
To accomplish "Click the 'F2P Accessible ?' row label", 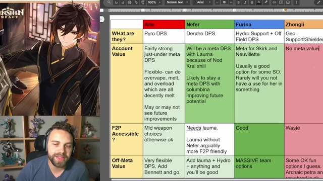I will pyautogui.click(x=127, y=139).
